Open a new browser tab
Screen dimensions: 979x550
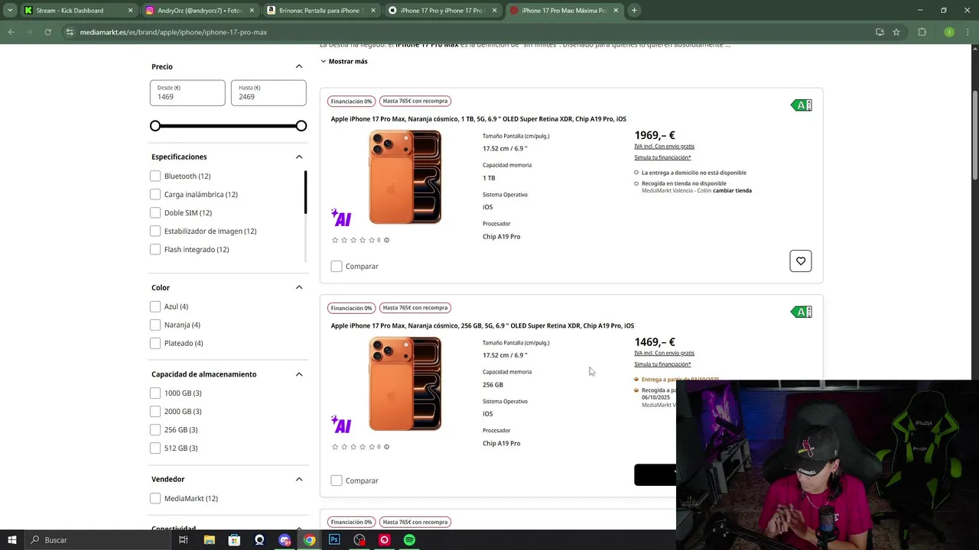click(x=634, y=11)
